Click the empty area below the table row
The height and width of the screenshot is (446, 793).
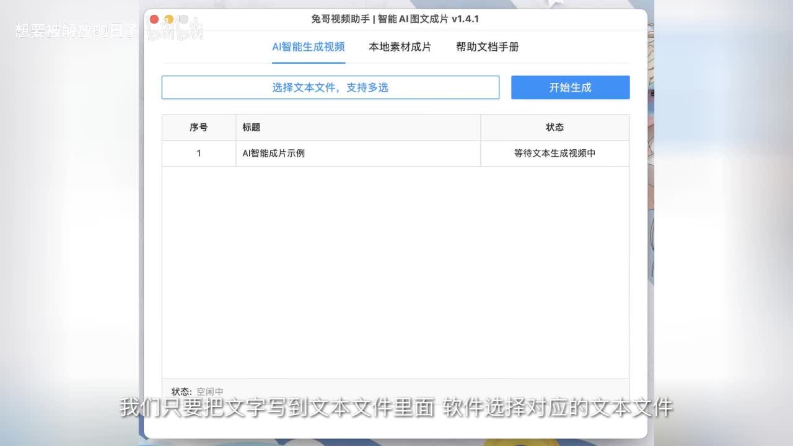(x=395, y=273)
